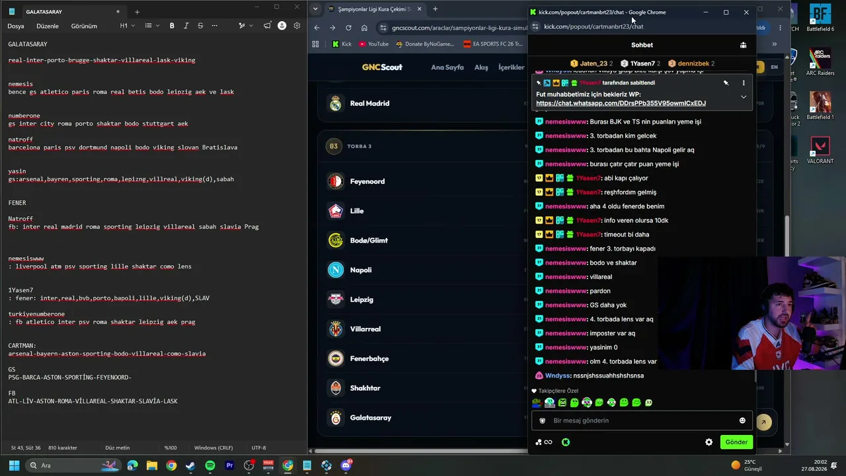Add a new Notepad tab
This screenshot has width=846, height=476.
click(x=137, y=12)
